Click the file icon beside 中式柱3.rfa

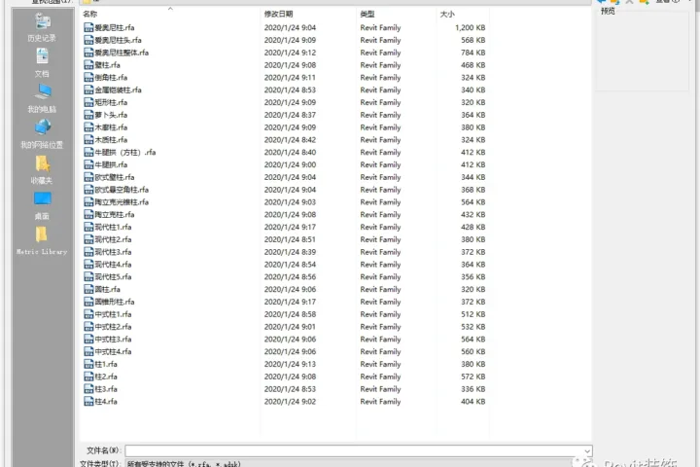88,340
